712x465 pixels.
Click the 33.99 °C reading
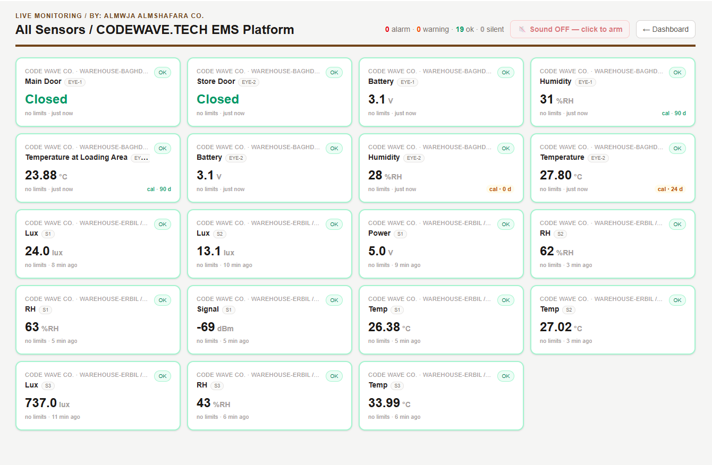[389, 403]
